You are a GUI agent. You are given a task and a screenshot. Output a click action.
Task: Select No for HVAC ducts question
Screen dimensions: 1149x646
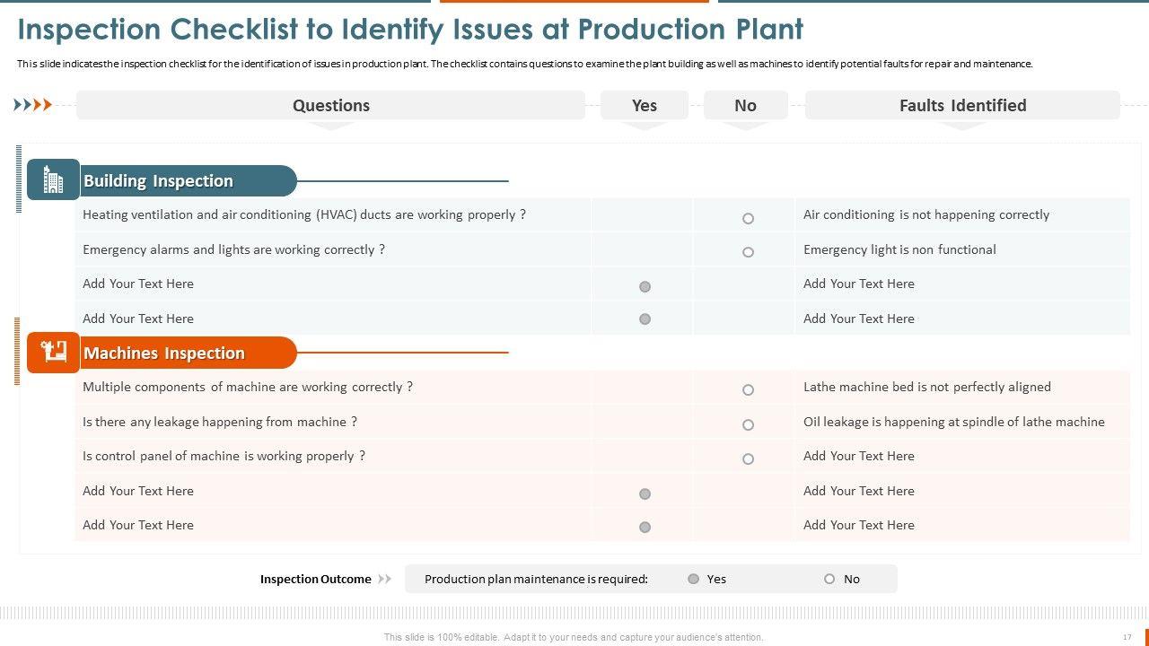point(748,218)
